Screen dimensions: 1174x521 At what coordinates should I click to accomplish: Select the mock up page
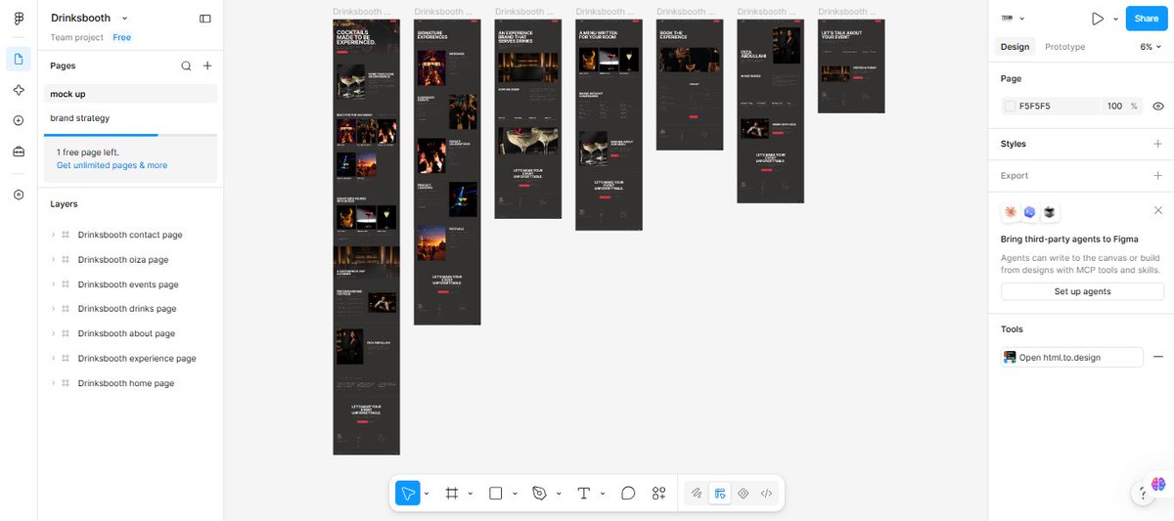coord(130,94)
